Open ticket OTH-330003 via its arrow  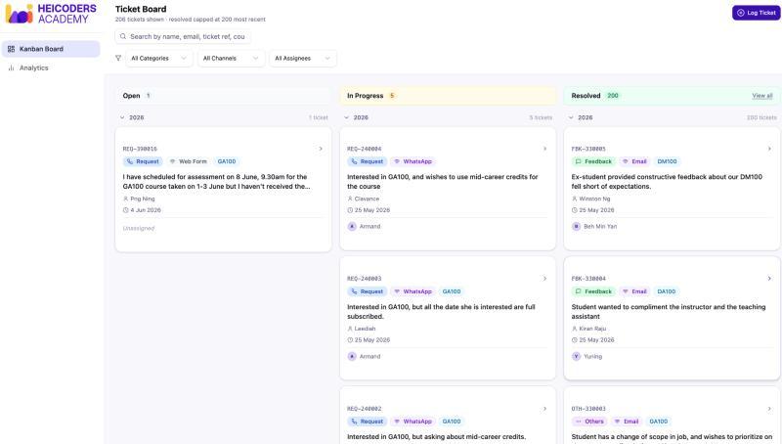tap(769, 409)
